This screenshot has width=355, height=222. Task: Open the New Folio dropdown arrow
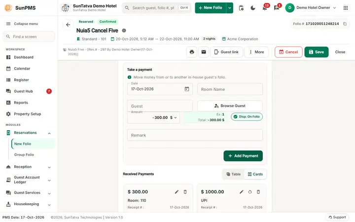[x=230, y=8]
